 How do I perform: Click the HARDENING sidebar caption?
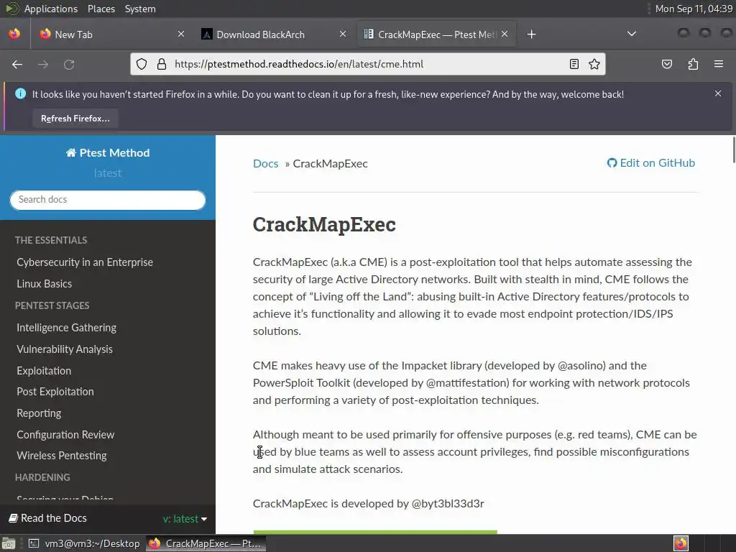(42, 477)
